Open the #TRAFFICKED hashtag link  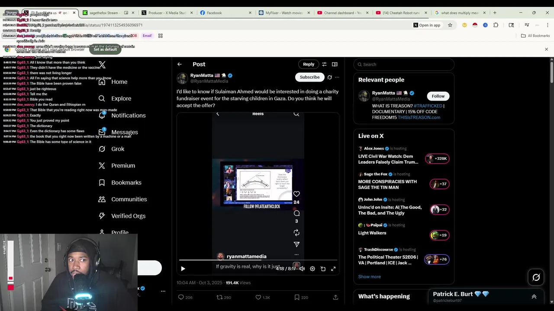[x=428, y=106]
